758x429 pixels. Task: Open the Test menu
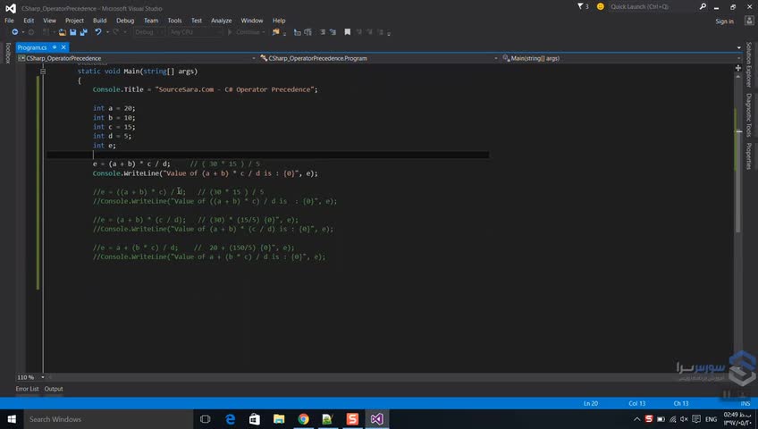tap(197, 21)
